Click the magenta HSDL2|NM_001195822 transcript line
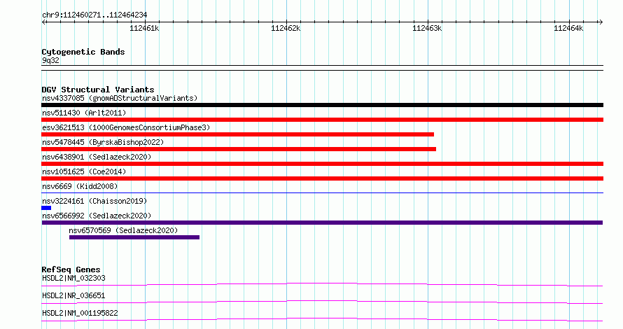 [x=322, y=319]
